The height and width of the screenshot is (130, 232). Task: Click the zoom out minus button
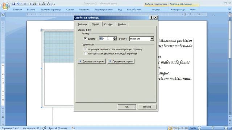[199, 128]
